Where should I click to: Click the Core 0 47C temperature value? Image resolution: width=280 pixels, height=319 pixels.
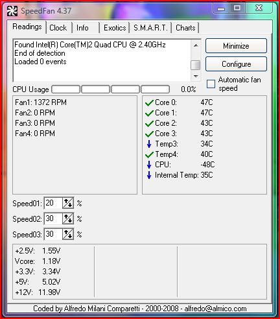click(x=207, y=102)
